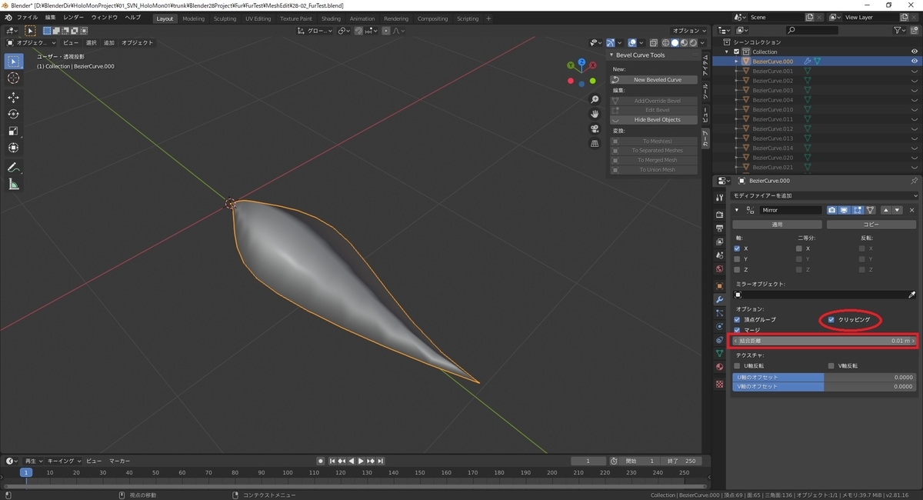Viewport: 923px width, 500px height.
Task: Choose the Rotate tool
Action: [13, 114]
